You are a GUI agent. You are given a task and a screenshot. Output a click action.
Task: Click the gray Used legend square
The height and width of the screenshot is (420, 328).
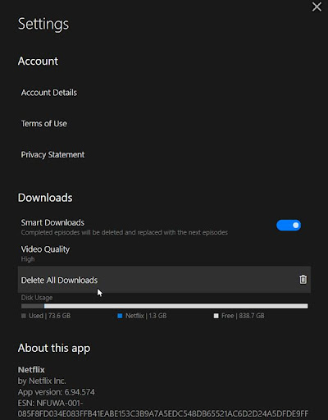24,316
